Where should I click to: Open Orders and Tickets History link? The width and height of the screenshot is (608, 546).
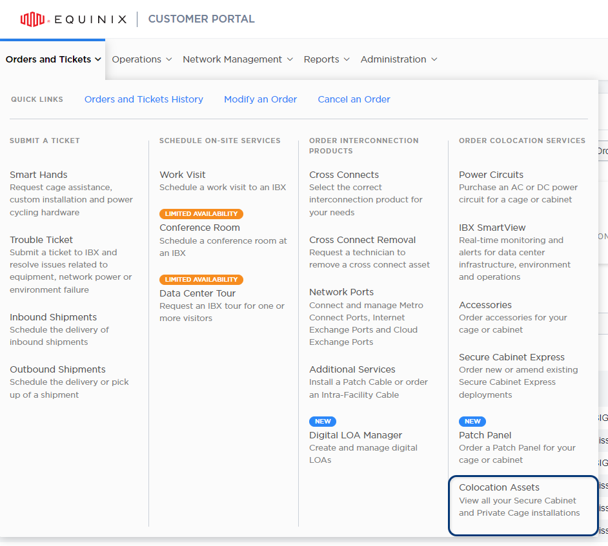click(144, 99)
